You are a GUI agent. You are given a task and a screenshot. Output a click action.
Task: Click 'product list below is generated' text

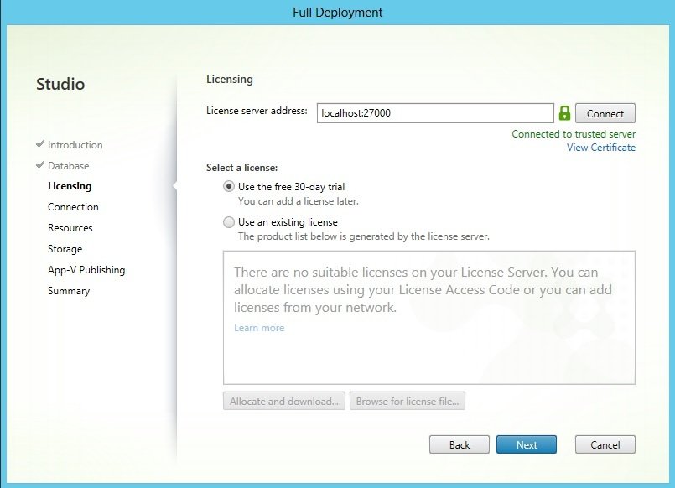tap(364, 236)
